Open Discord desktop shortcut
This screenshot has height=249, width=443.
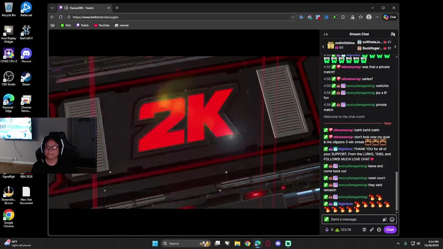pos(26,55)
